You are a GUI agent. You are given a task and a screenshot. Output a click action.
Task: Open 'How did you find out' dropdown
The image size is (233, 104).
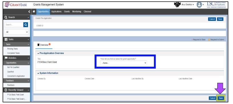pyautogui.click(x=123, y=63)
